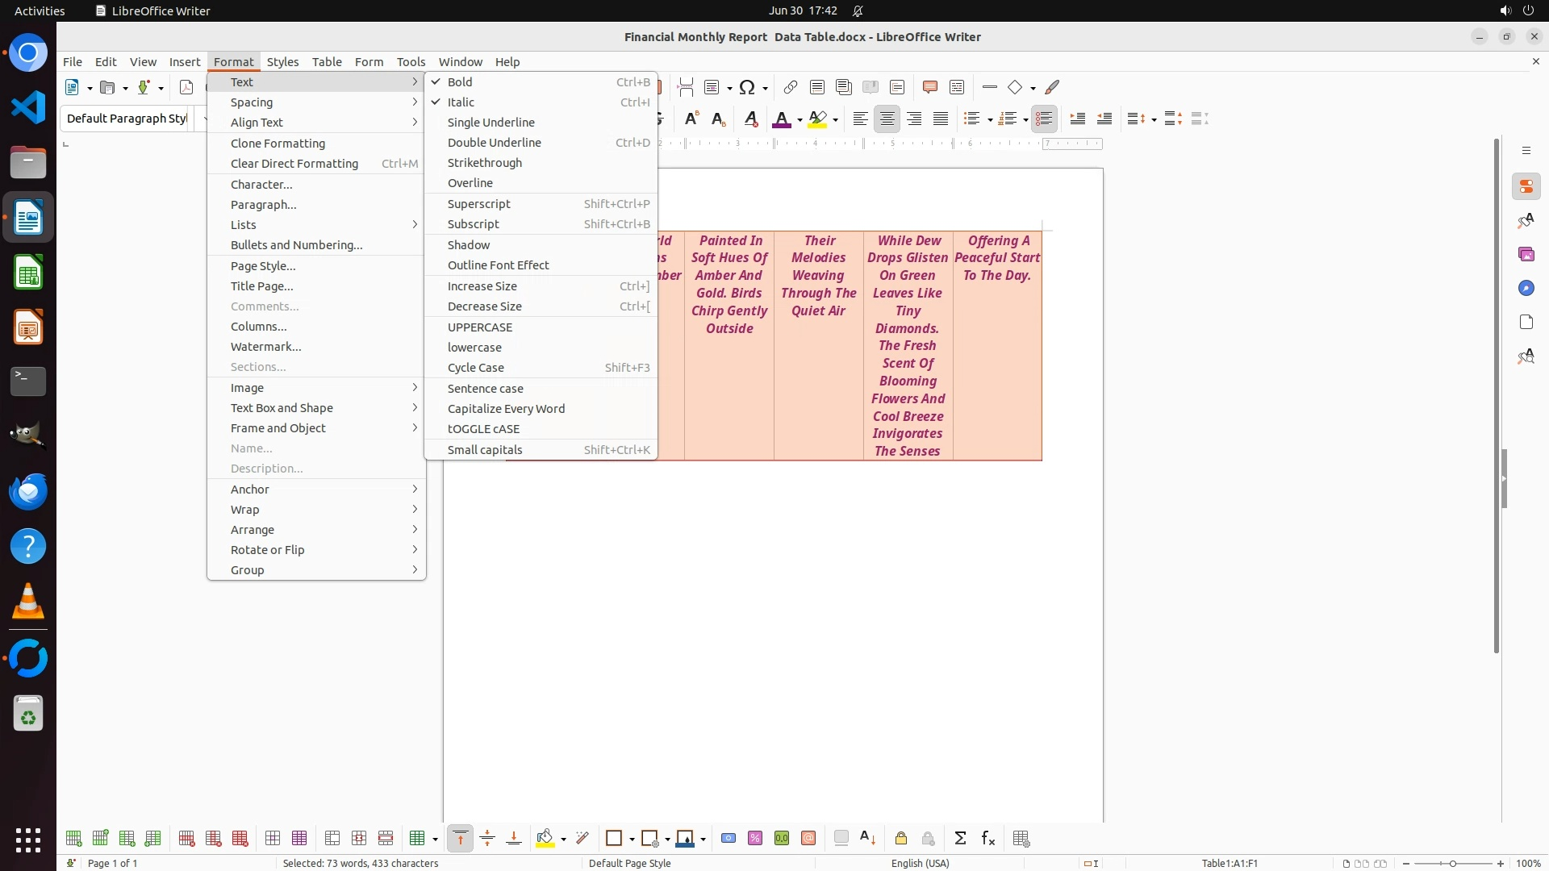Click the Sum sigma icon in table toolbar

(x=960, y=839)
